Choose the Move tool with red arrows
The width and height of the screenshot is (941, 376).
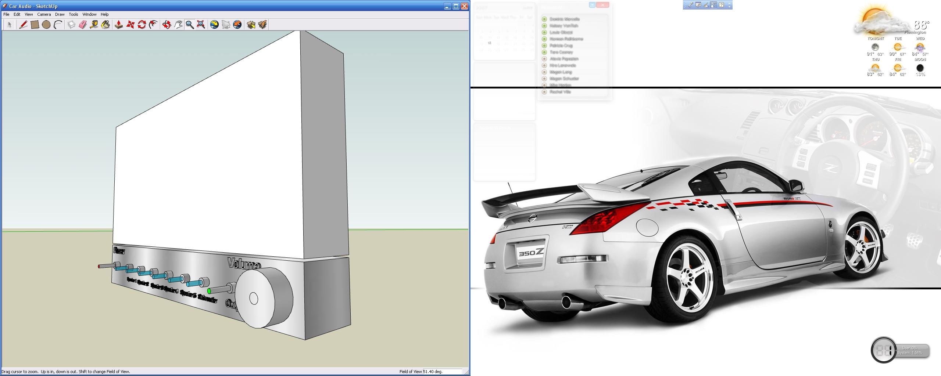pos(130,25)
